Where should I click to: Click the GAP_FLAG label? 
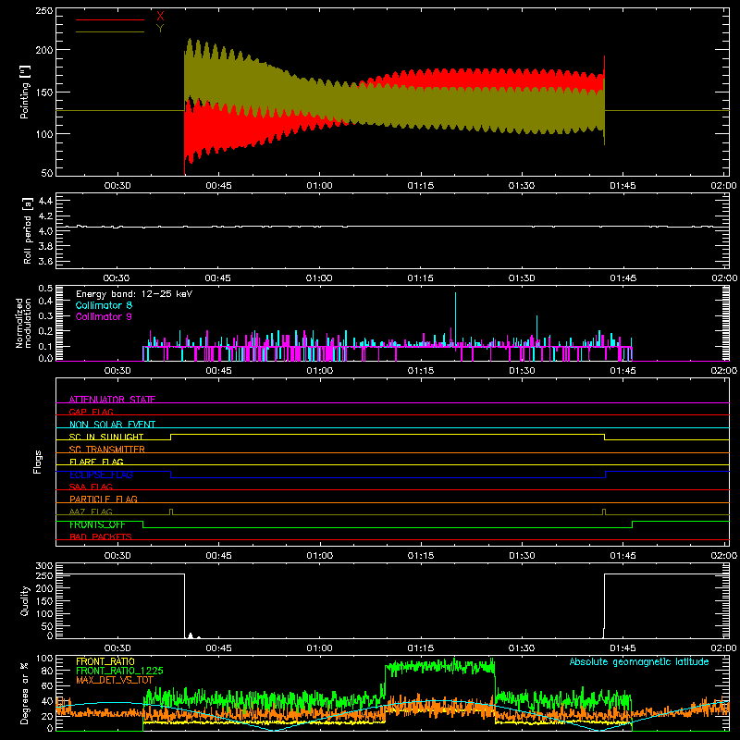tap(91, 412)
